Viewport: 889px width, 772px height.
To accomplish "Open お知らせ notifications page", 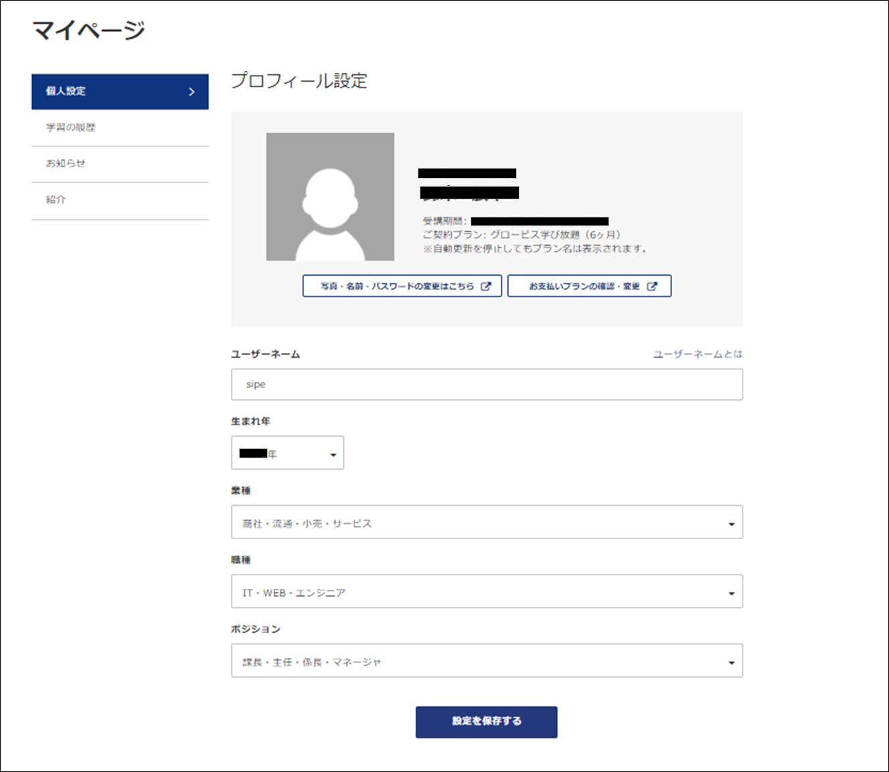I will tap(66, 163).
